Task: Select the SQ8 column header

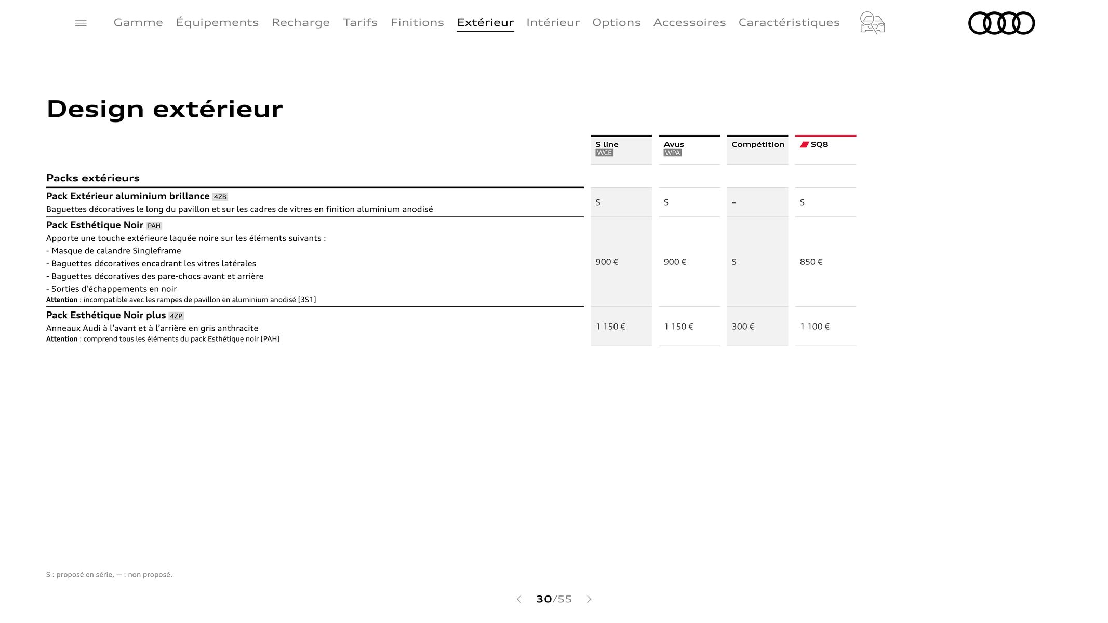Action: (825, 150)
